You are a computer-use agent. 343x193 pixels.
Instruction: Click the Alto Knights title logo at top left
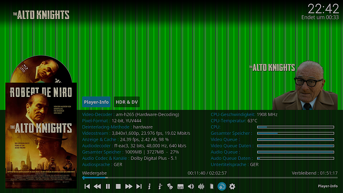click(41, 15)
